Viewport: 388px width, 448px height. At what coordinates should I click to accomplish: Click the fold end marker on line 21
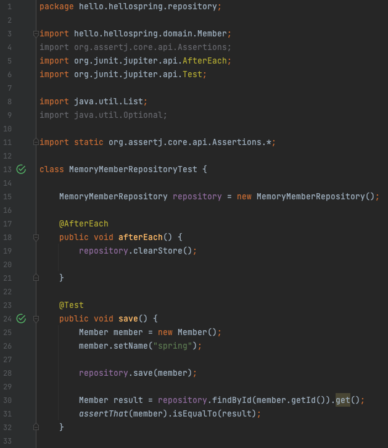tap(36, 278)
